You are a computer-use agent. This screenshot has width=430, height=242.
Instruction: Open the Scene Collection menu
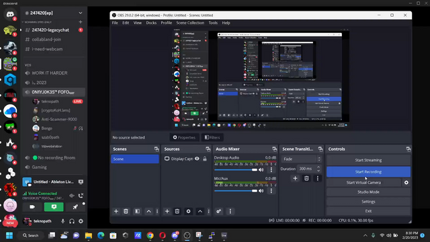190,23
